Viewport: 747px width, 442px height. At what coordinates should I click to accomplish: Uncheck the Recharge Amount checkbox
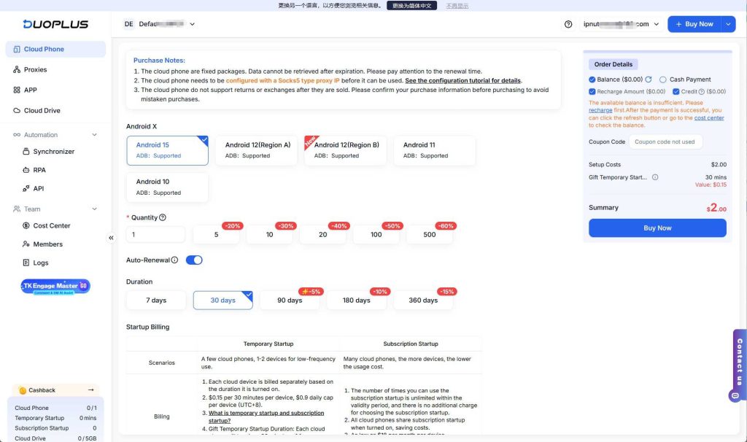tap(592, 92)
